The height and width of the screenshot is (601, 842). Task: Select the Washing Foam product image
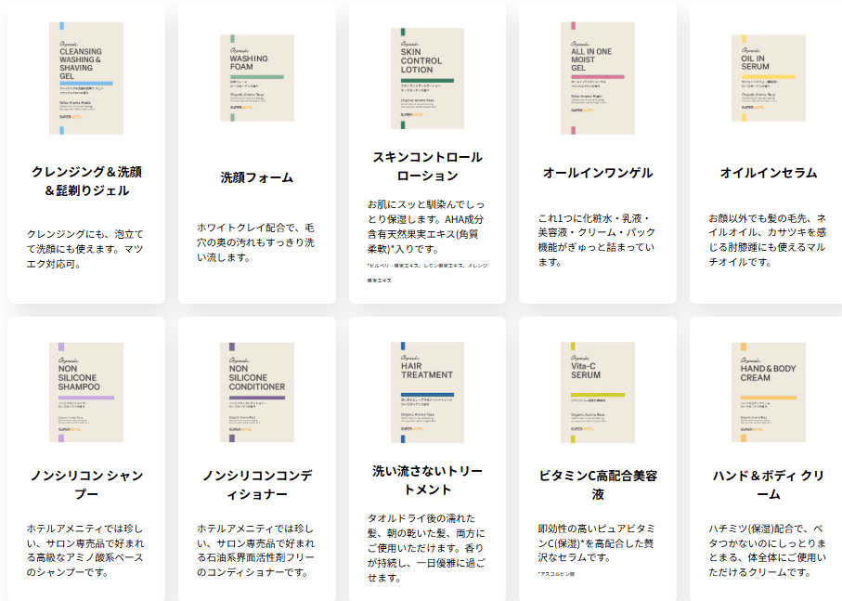click(x=257, y=78)
